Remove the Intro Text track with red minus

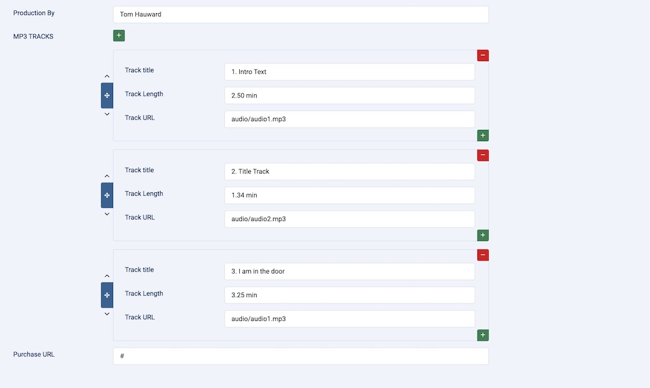pos(483,56)
